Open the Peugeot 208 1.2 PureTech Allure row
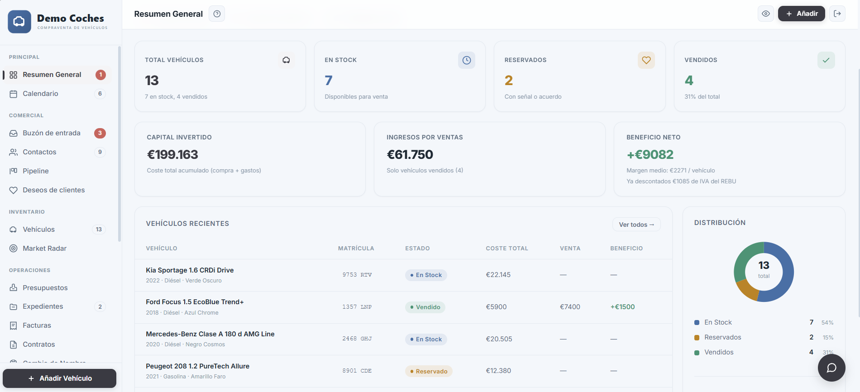Screen dimensions: 860x392 (x=403, y=371)
